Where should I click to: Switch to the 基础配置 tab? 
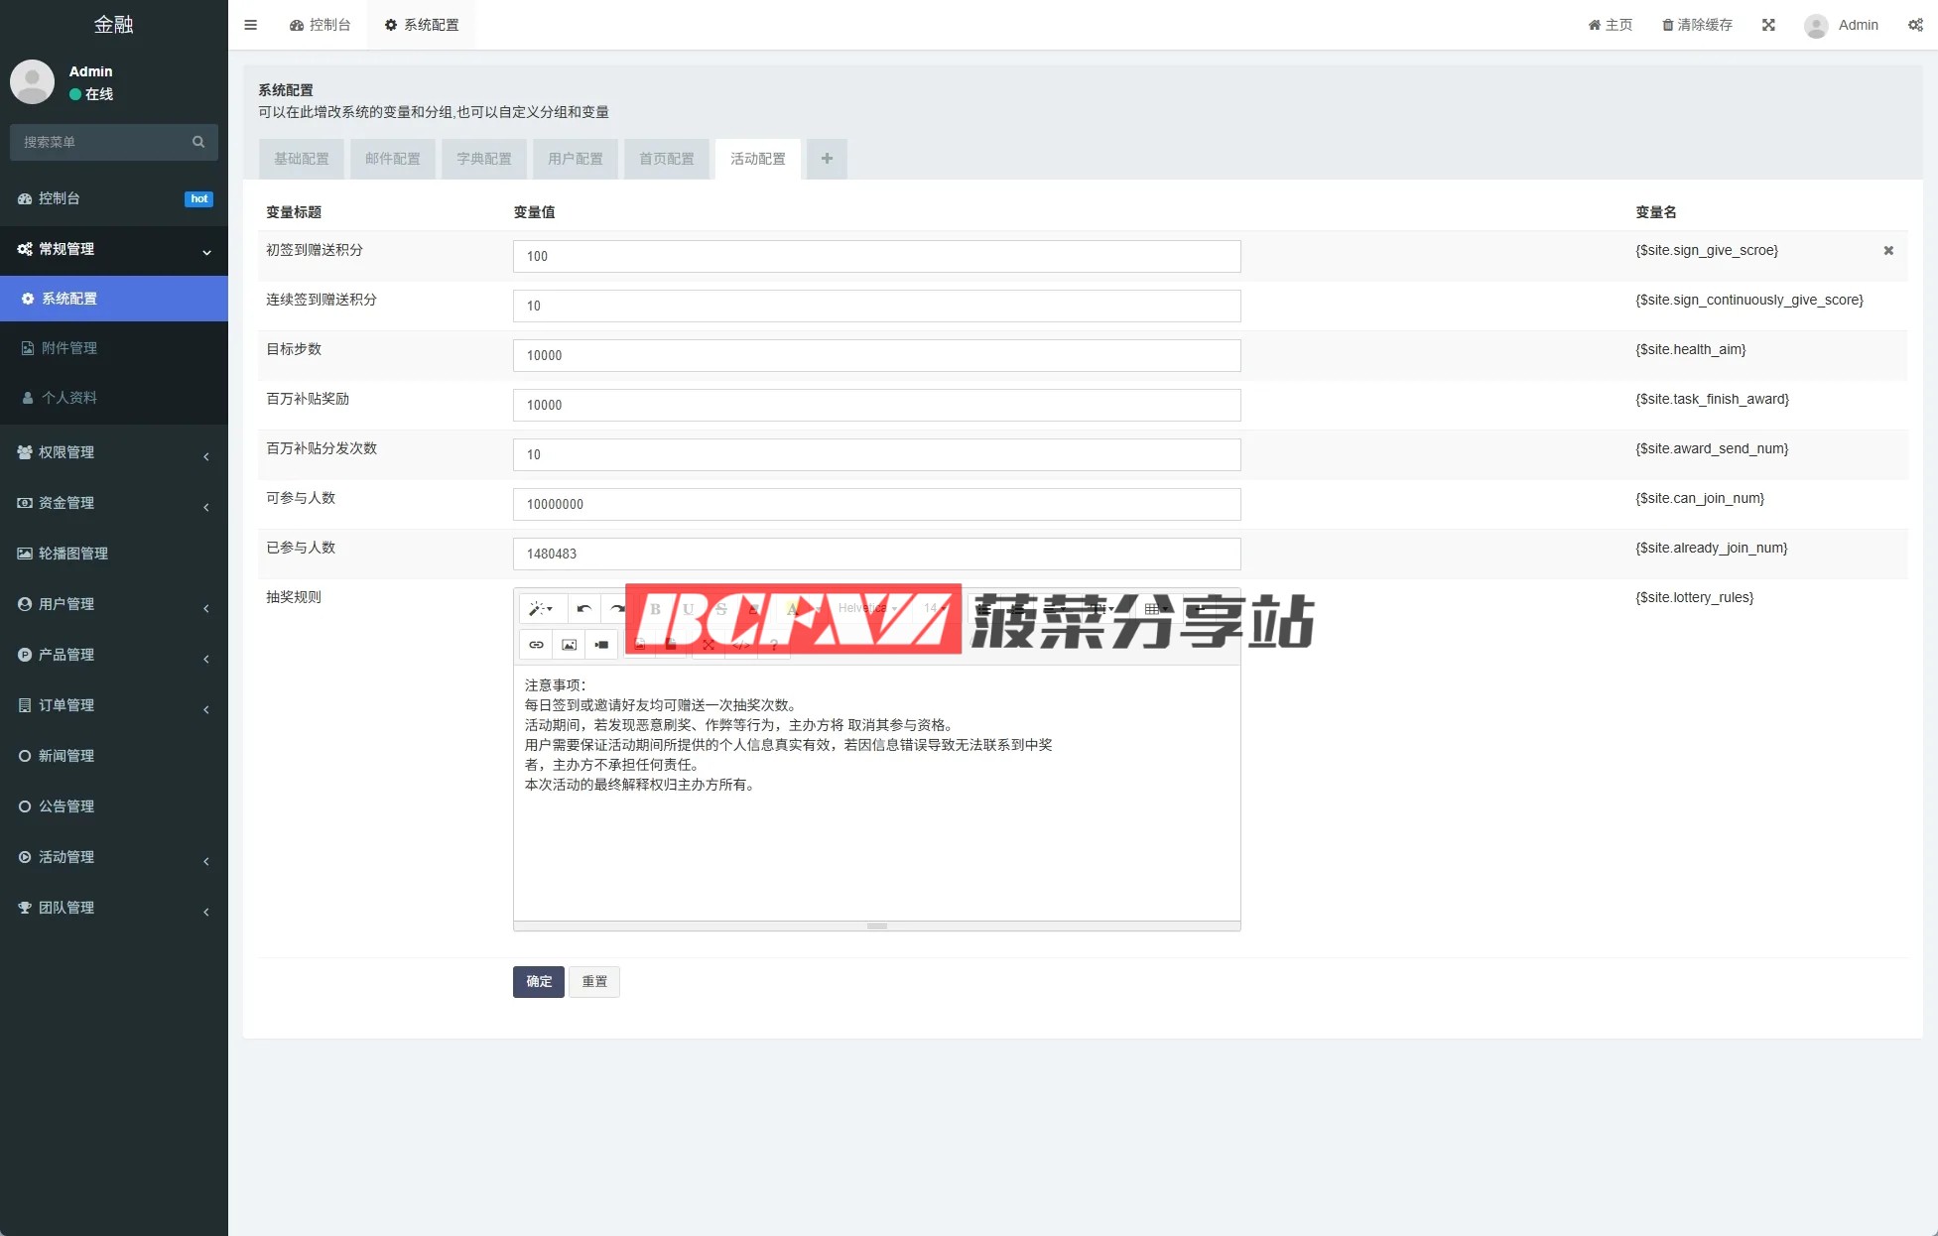point(302,159)
